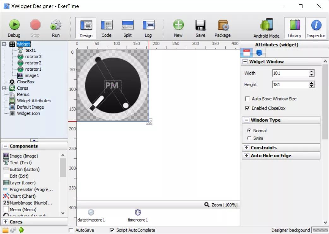Select Widget Attributes tree item
Viewport: 329px width, 234px height.
[33, 101]
